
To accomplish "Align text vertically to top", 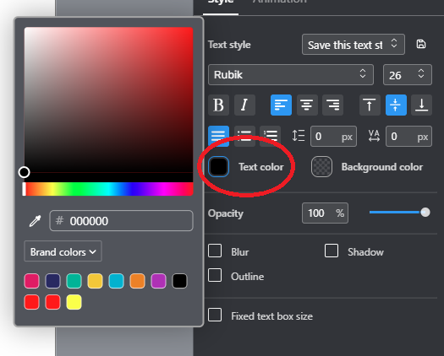I will click(370, 105).
